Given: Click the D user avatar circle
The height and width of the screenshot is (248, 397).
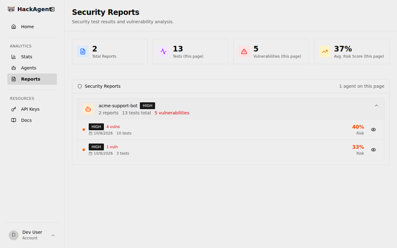Looking at the screenshot, I should [x=14, y=235].
